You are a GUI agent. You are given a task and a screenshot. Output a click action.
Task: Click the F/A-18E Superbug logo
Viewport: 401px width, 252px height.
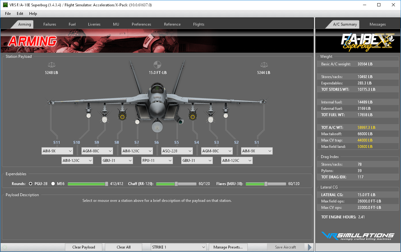tap(367, 43)
